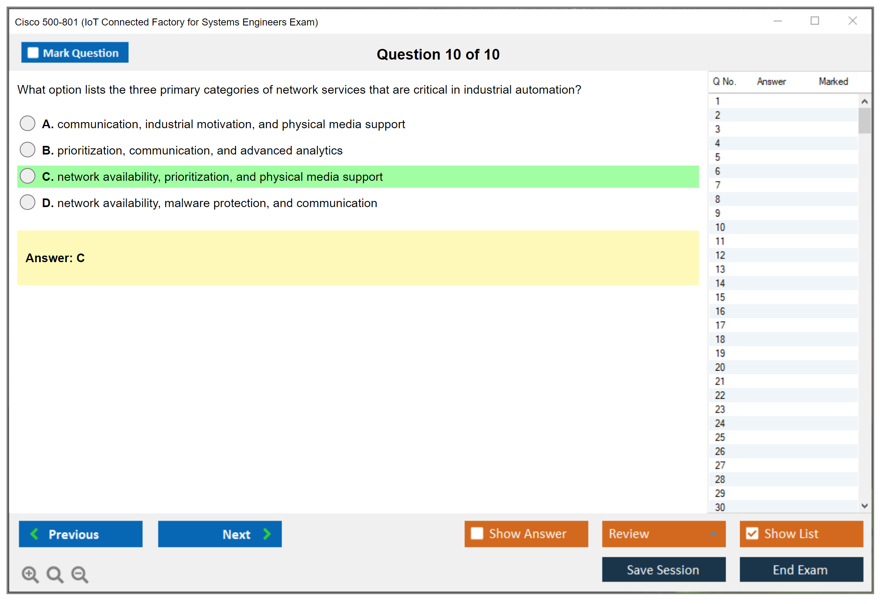Click the green left arrow on Previous
The height and width of the screenshot is (604, 884).
[35, 534]
